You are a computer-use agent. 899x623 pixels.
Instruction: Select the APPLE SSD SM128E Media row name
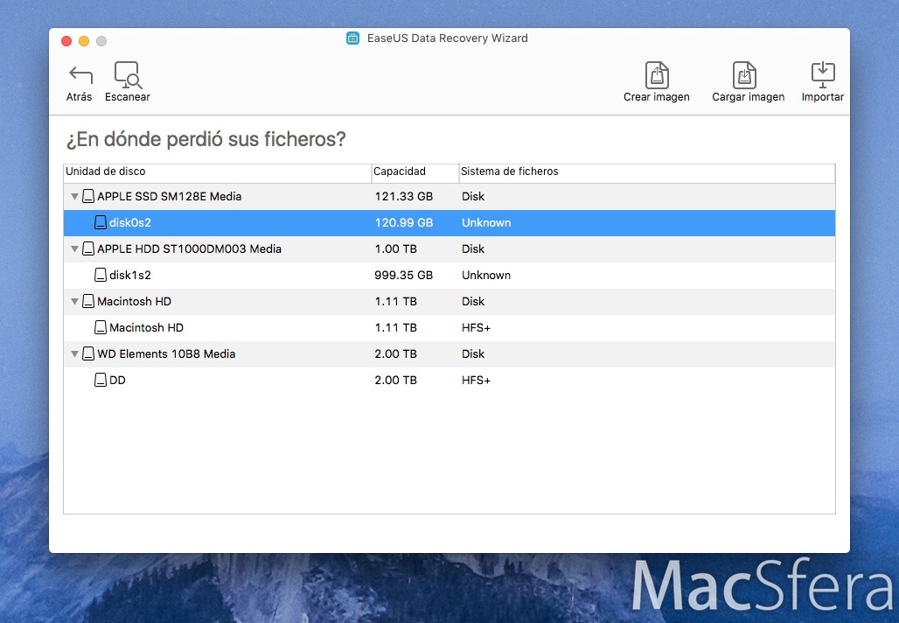tap(169, 196)
